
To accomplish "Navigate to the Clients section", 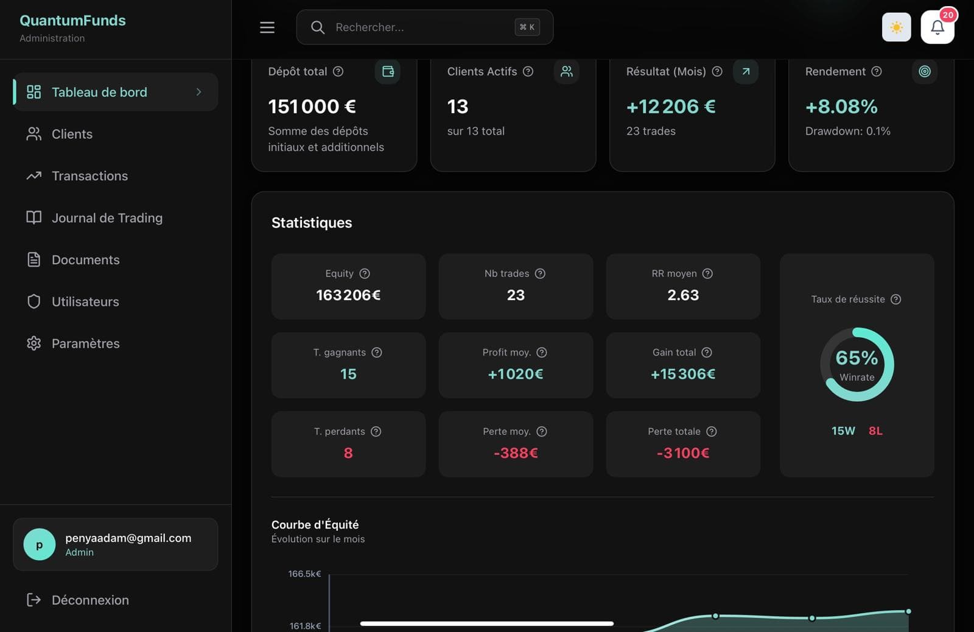I will coord(71,134).
